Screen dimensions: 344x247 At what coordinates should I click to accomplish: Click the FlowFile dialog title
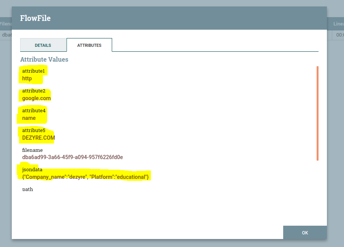pos(35,18)
